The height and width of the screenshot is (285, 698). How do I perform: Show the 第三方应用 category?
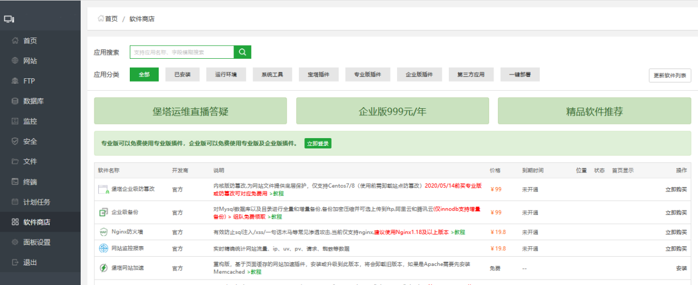pos(471,75)
